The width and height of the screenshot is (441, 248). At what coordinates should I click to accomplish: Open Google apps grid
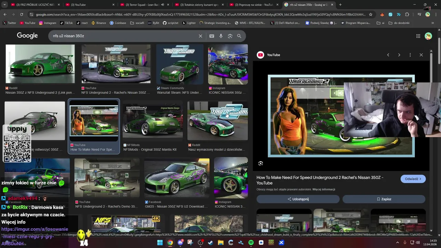pyautogui.click(x=418, y=36)
